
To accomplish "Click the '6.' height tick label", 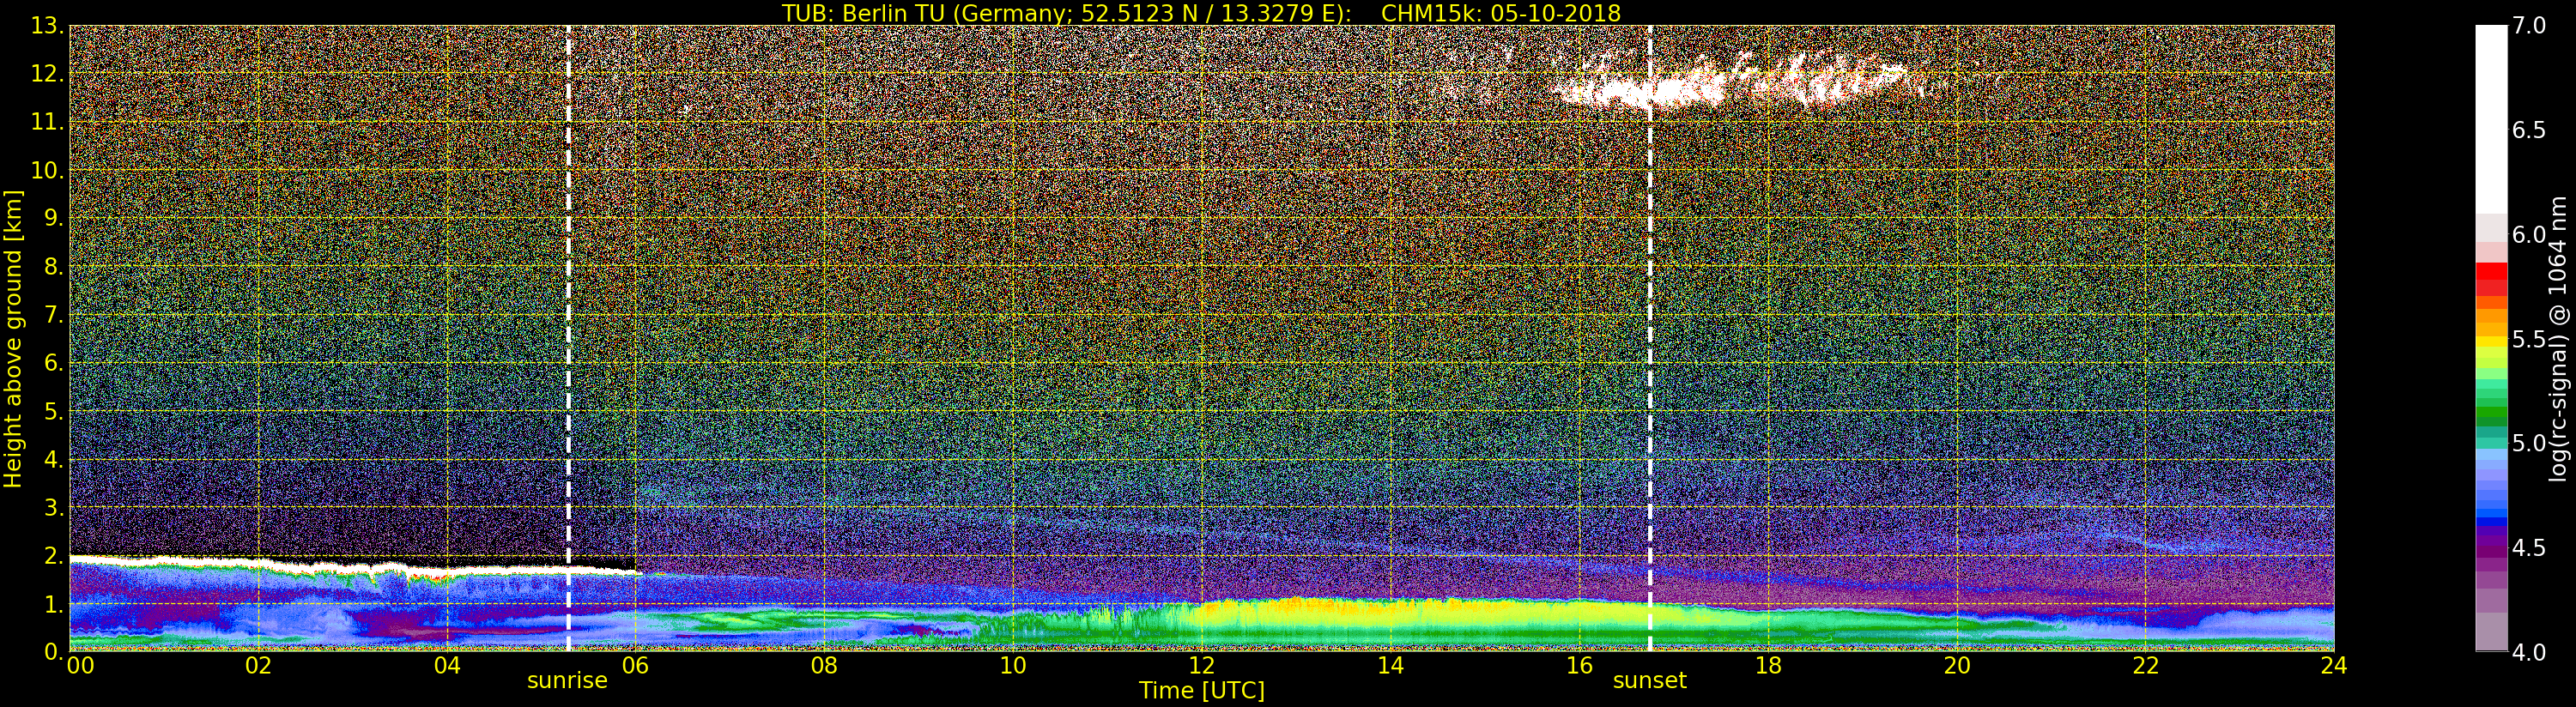I will click(53, 363).
